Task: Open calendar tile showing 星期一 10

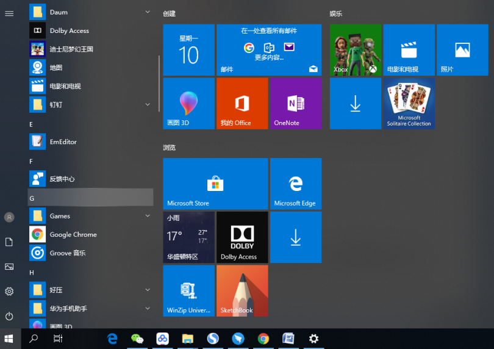Action: 188,50
